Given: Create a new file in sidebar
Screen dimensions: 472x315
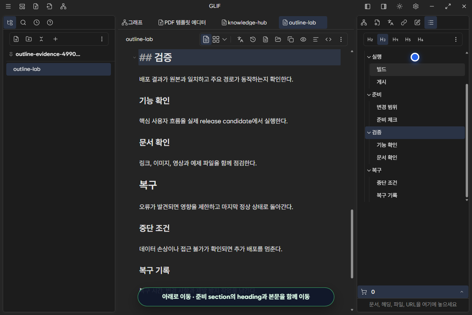Looking at the screenshot, I should pyautogui.click(x=16, y=39).
